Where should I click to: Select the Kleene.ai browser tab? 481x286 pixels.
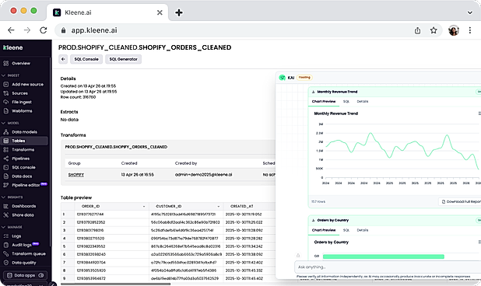coord(107,12)
